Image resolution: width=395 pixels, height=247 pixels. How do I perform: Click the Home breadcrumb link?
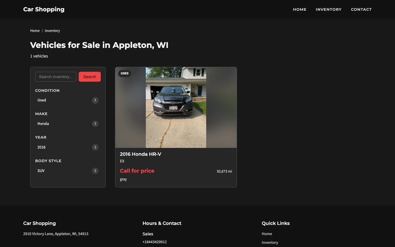pyautogui.click(x=35, y=31)
